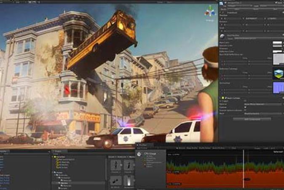
Task: Click the gray base texture preview
Action: [x=278, y=59]
